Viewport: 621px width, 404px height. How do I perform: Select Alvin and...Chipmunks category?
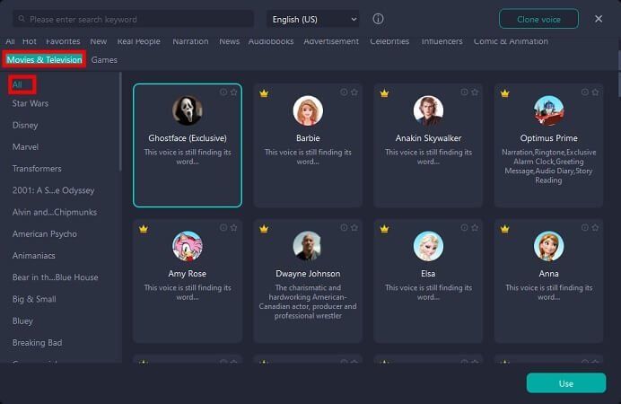pos(54,212)
